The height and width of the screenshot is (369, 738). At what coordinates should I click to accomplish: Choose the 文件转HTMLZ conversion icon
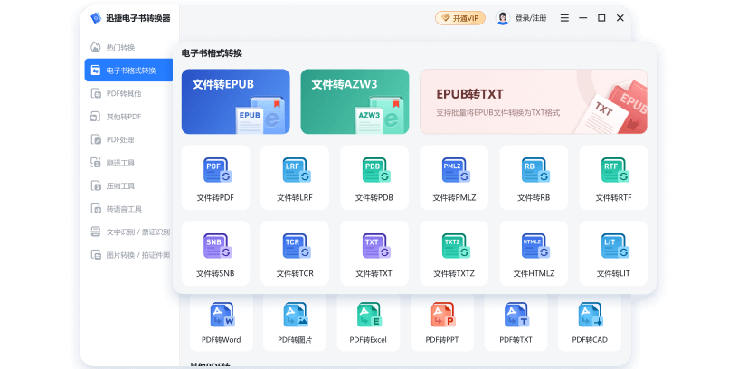pyautogui.click(x=534, y=247)
